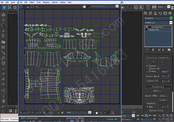This screenshot has width=174, height=122.
Task: Click the Pin Stack icon below modifier stack
Action: [x=147, y=50]
